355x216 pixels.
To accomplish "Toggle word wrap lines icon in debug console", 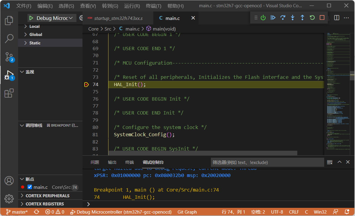I will [330, 162].
